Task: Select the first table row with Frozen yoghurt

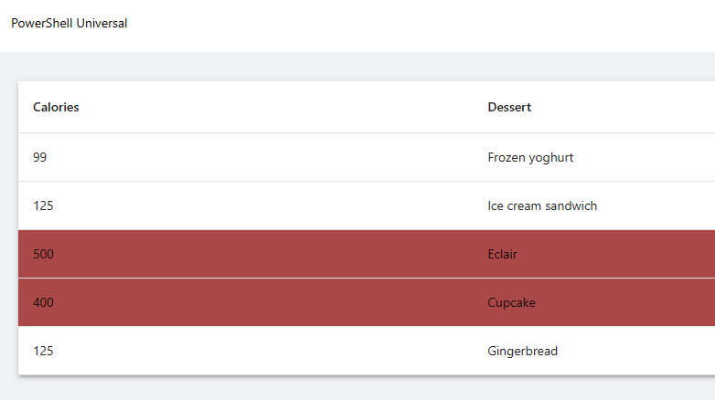Action: click(x=274, y=157)
